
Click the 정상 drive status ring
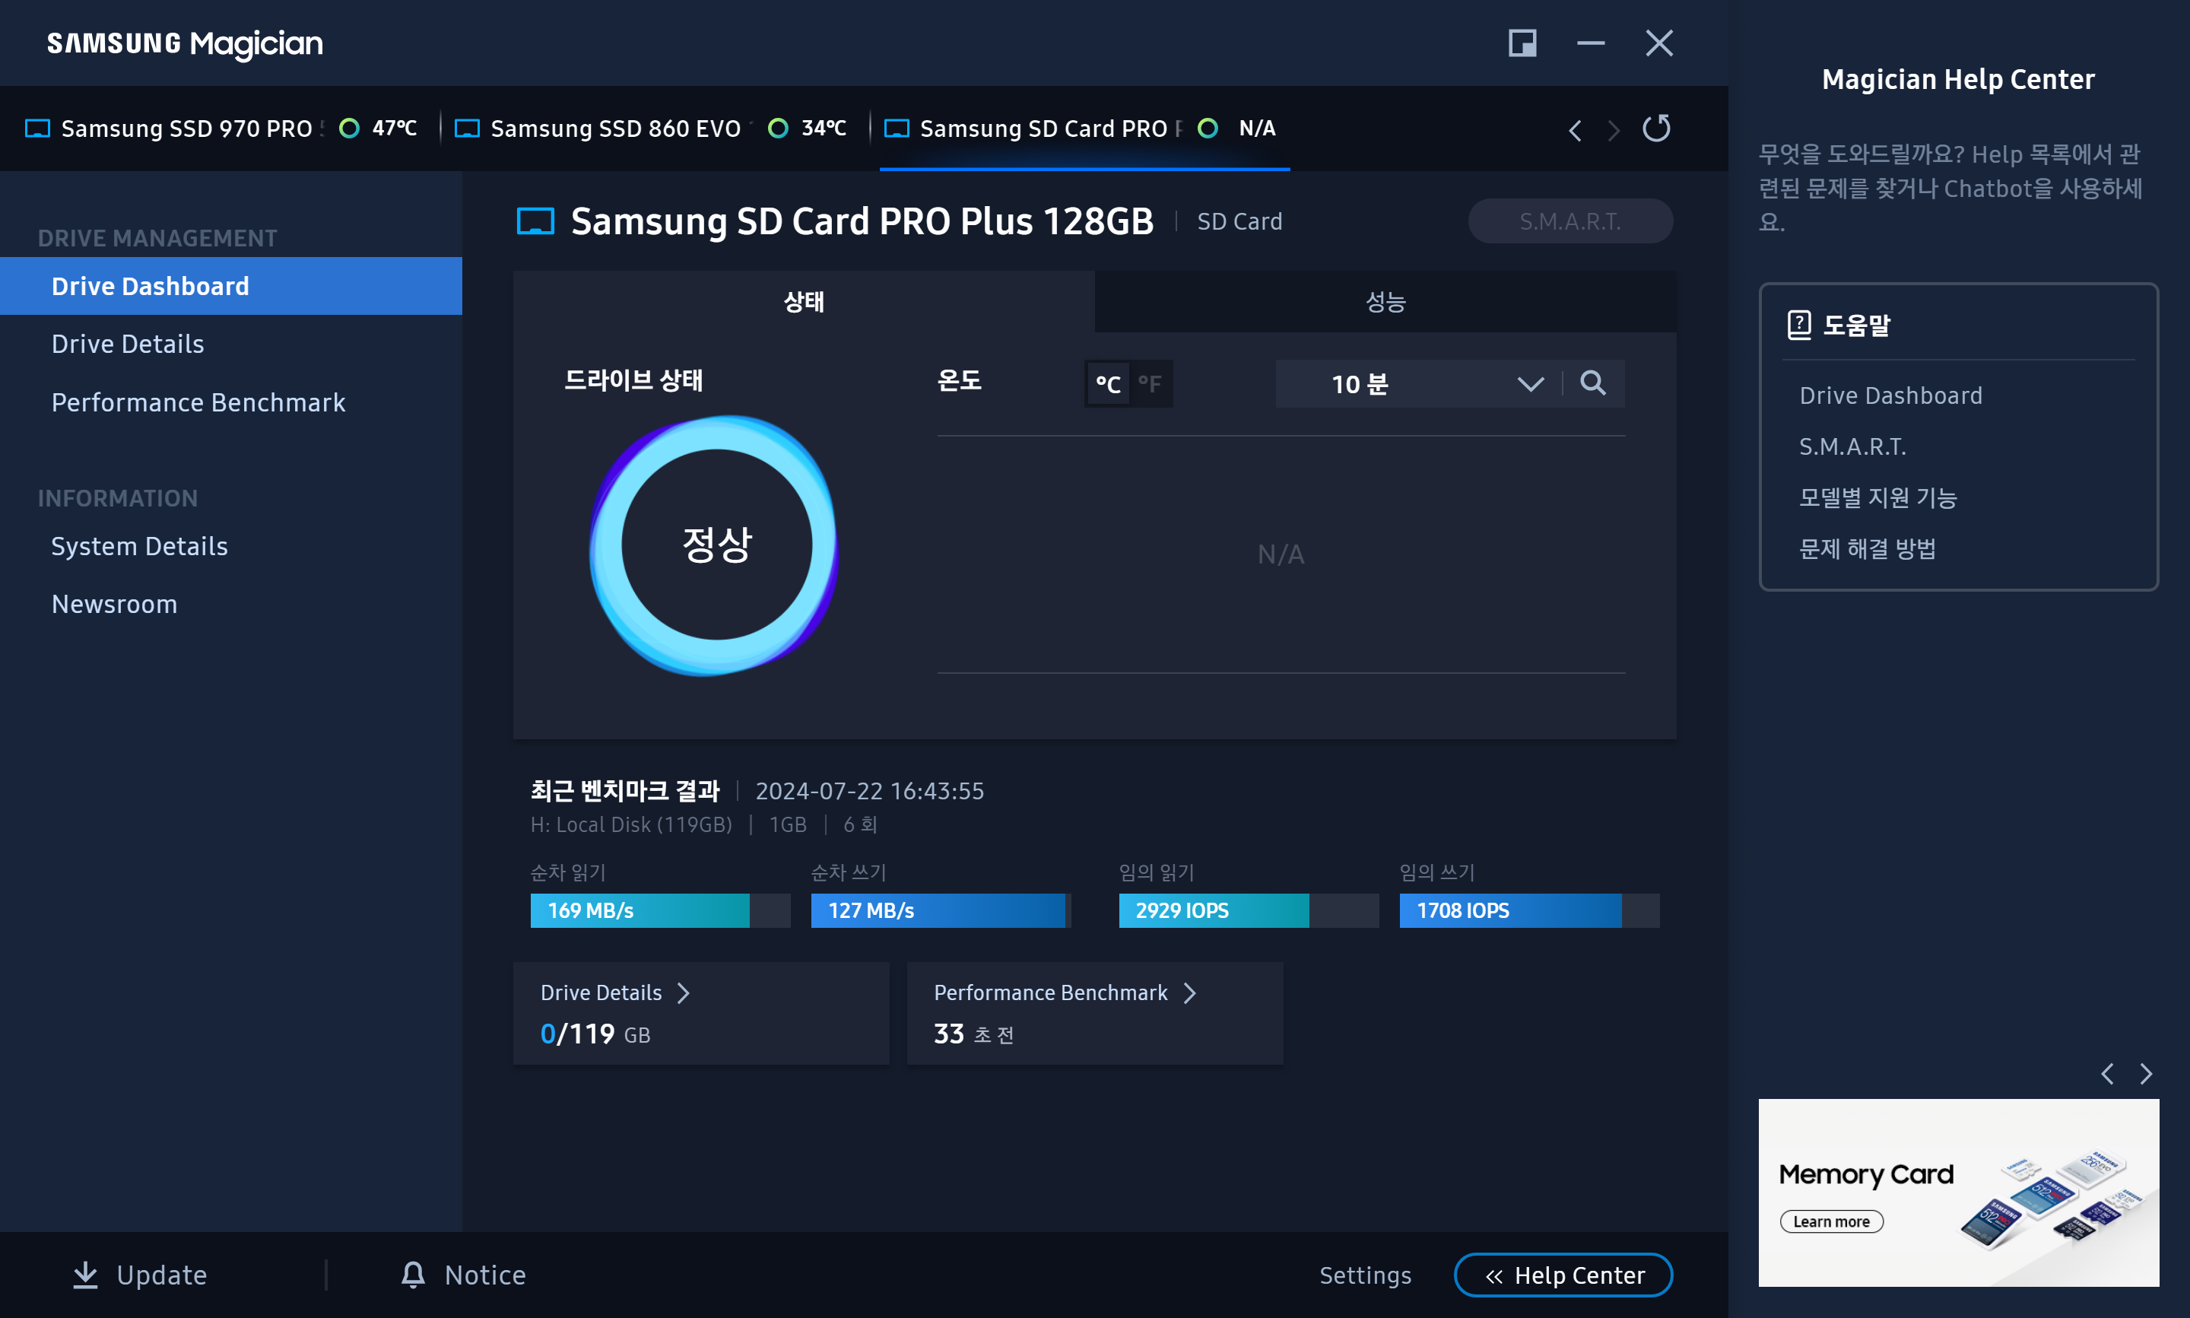pos(716,545)
